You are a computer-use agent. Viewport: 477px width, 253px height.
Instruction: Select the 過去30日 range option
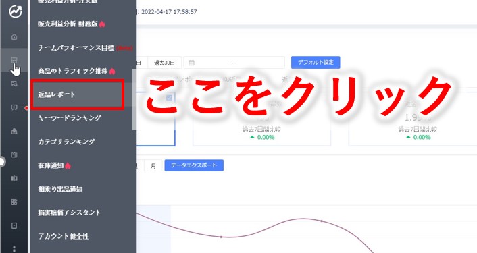[x=165, y=63]
